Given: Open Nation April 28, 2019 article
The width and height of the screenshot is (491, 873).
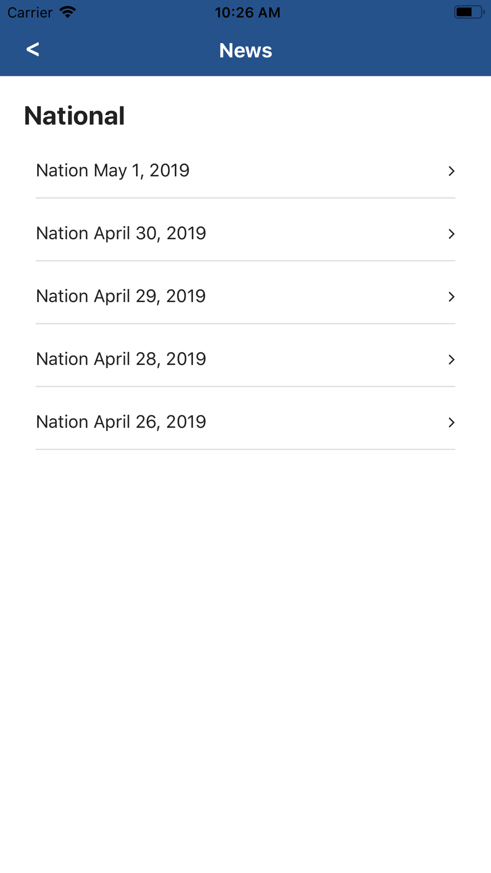Looking at the screenshot, I should tap(245, 359).
